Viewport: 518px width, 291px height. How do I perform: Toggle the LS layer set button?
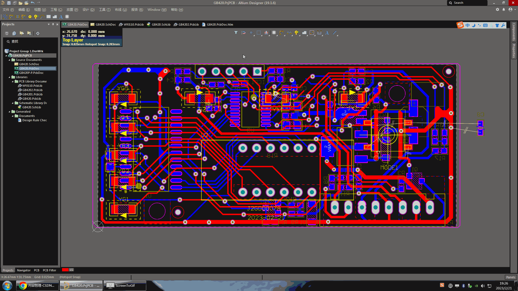(x=71, y=270)
